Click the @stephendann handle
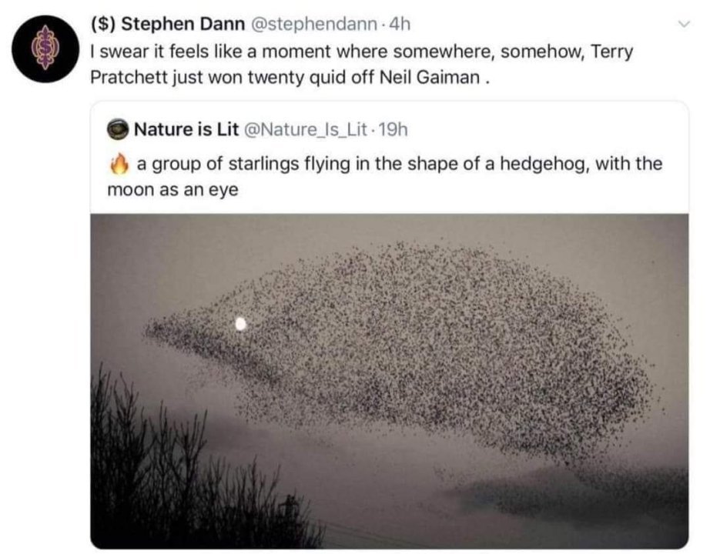710x554 pixels. tap(316, 24)
